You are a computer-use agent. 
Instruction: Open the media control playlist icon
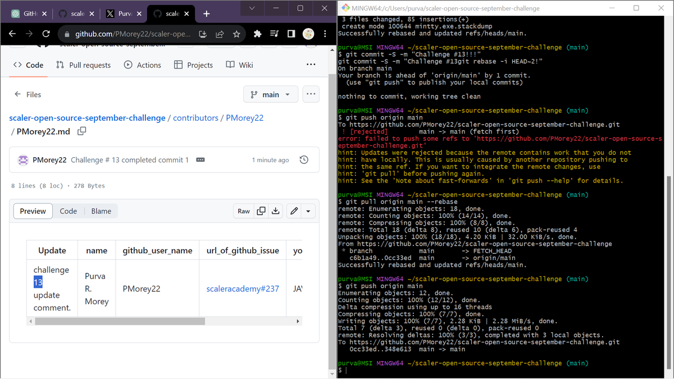click(275, 34)
